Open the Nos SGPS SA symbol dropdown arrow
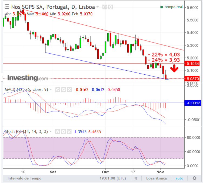The height and width of the screenshot is (183, 203). pos(98,7)
